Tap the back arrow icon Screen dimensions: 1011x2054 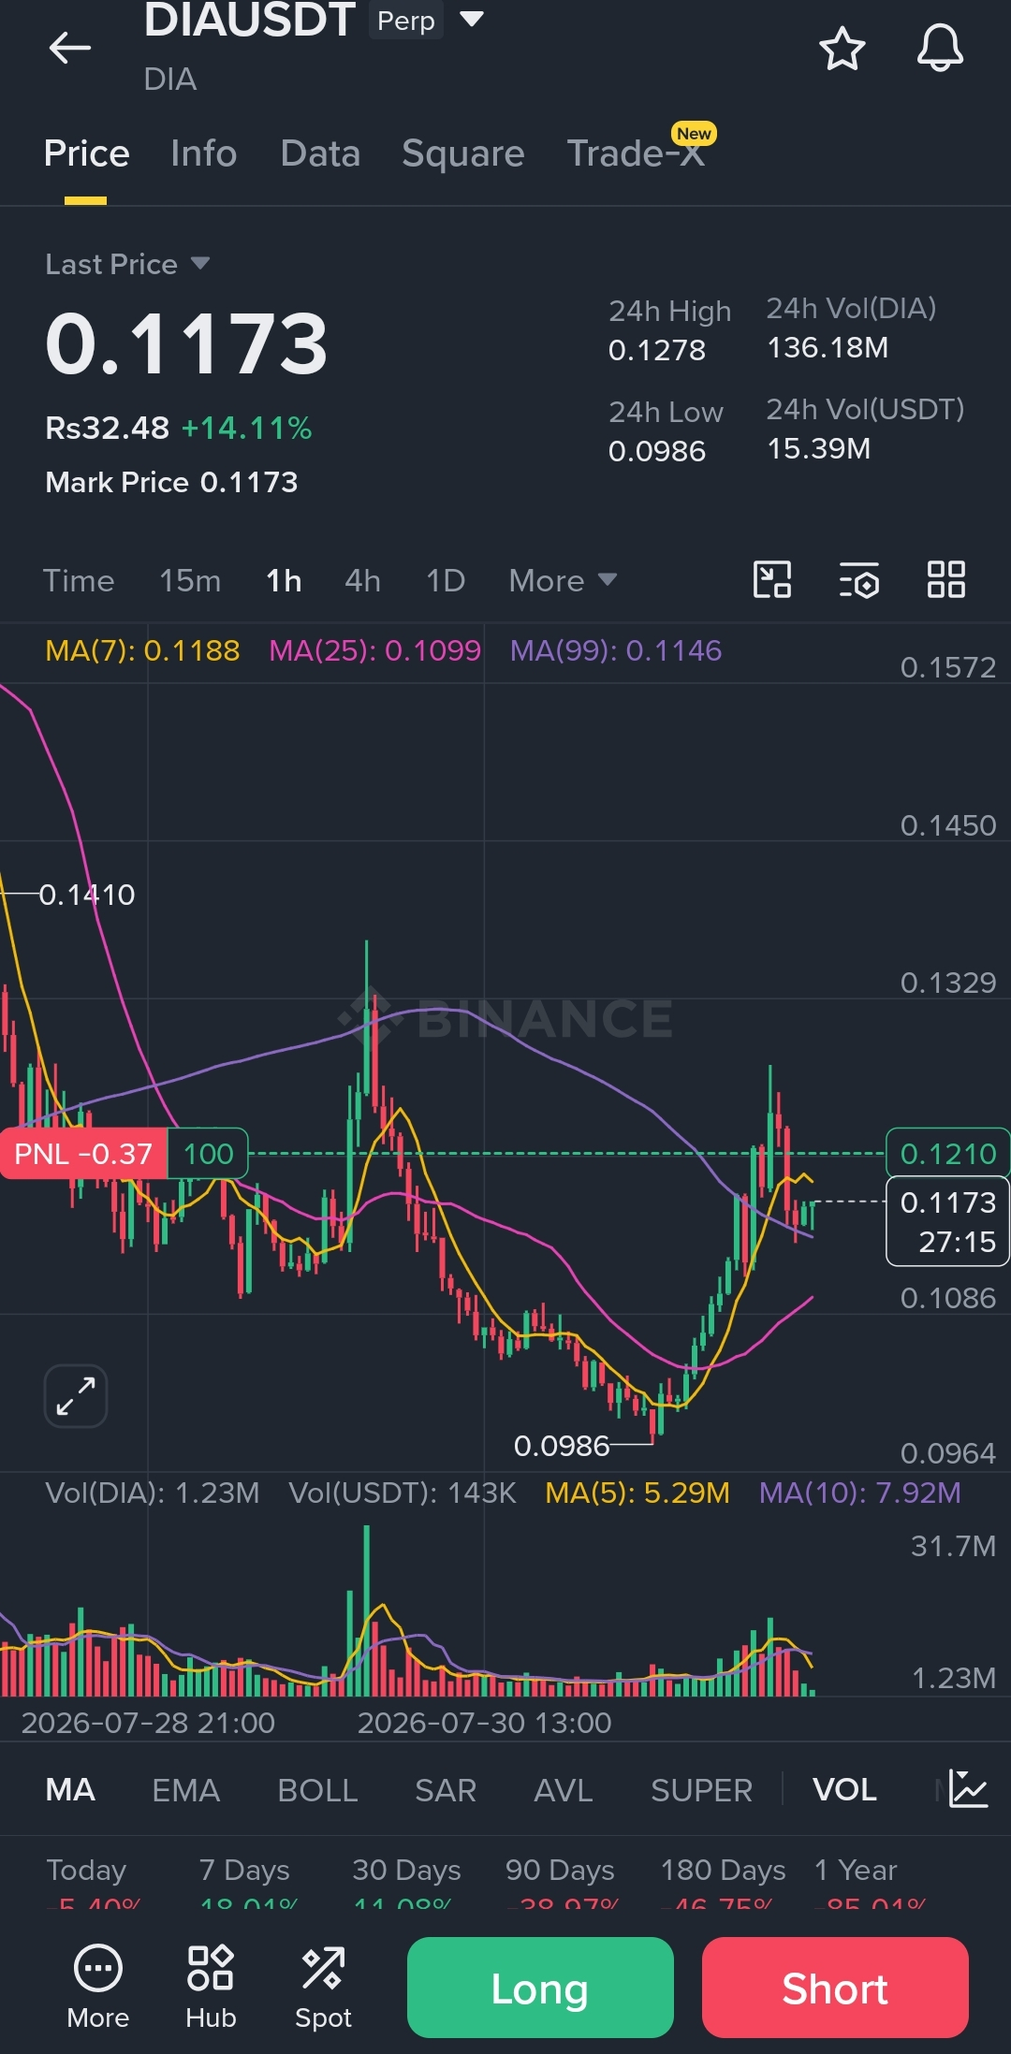tap(70, 48)
